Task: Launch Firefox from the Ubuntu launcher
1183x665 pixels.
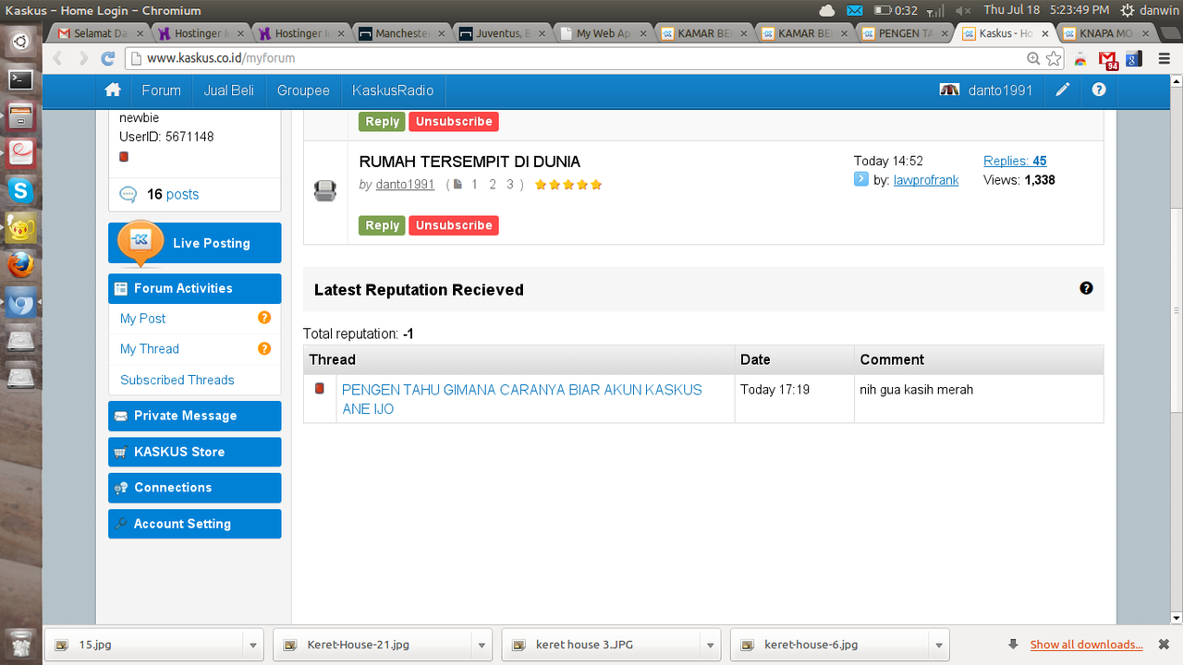Action: (20, 264)
